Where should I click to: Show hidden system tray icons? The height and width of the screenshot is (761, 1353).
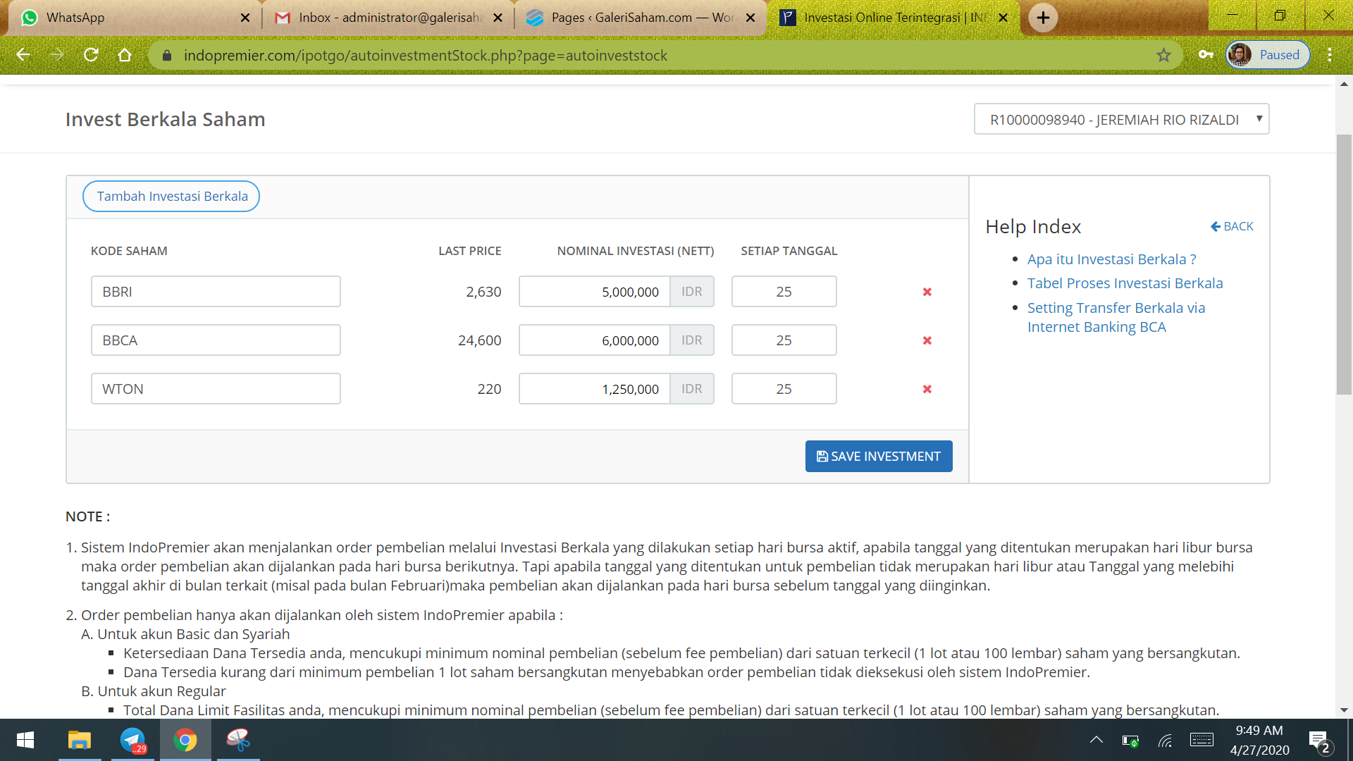[x=1096, y=740]
